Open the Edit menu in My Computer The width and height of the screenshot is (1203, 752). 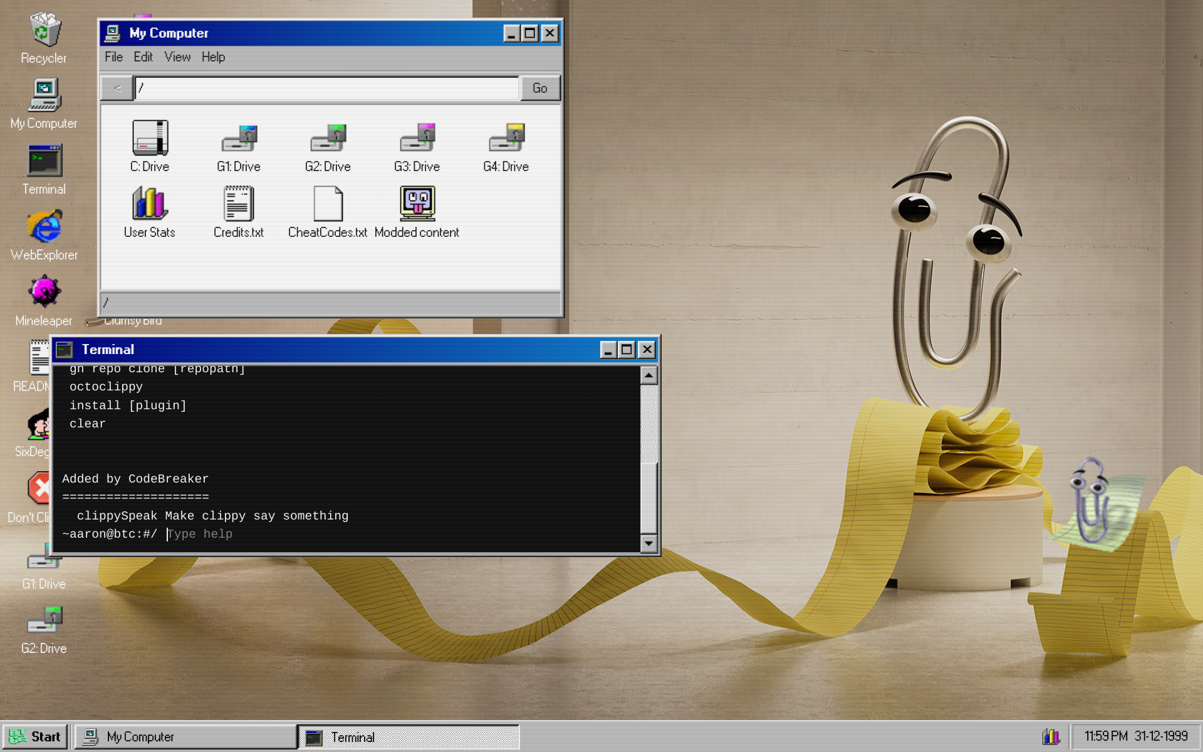143,57
